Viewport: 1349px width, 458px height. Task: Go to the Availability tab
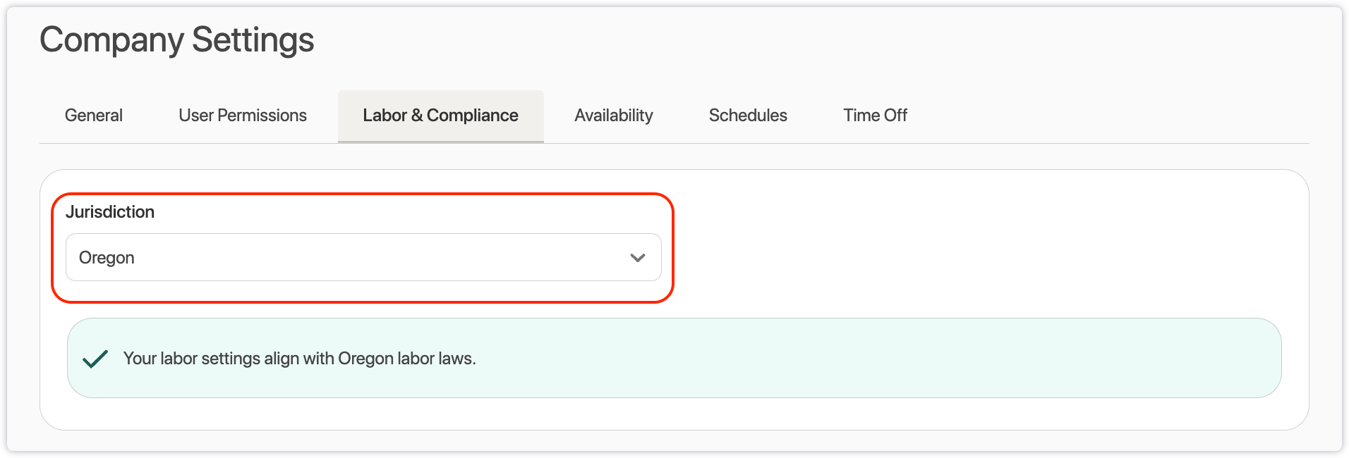pyautogui.click(x=613, y=116)
